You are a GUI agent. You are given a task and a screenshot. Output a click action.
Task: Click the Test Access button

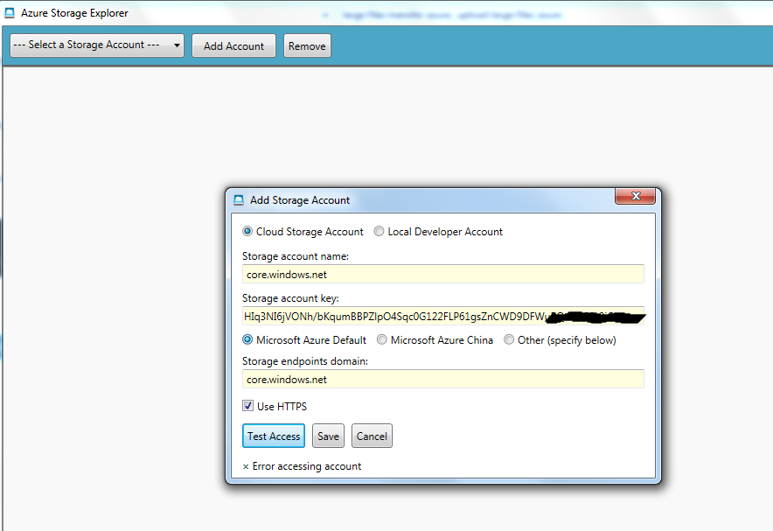(x=274, y=436)
